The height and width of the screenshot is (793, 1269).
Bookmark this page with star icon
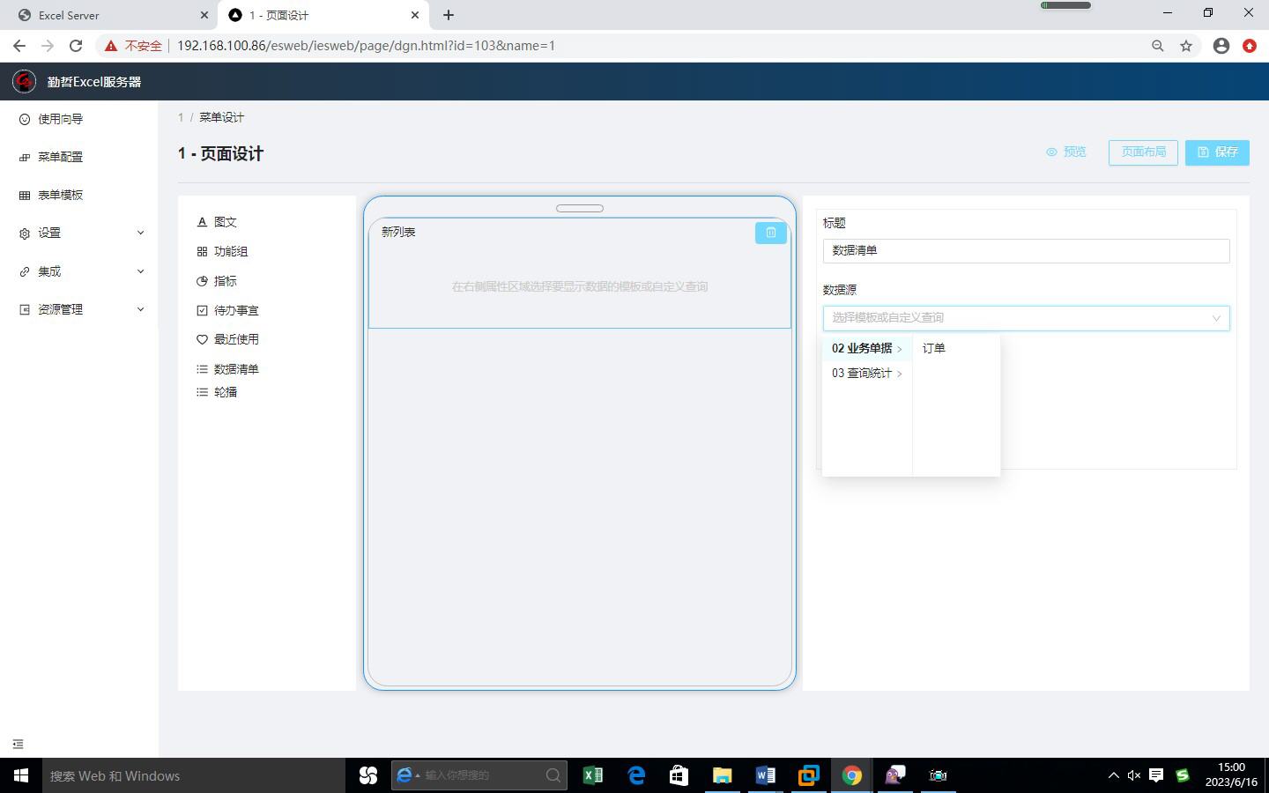click(1186, 46)
